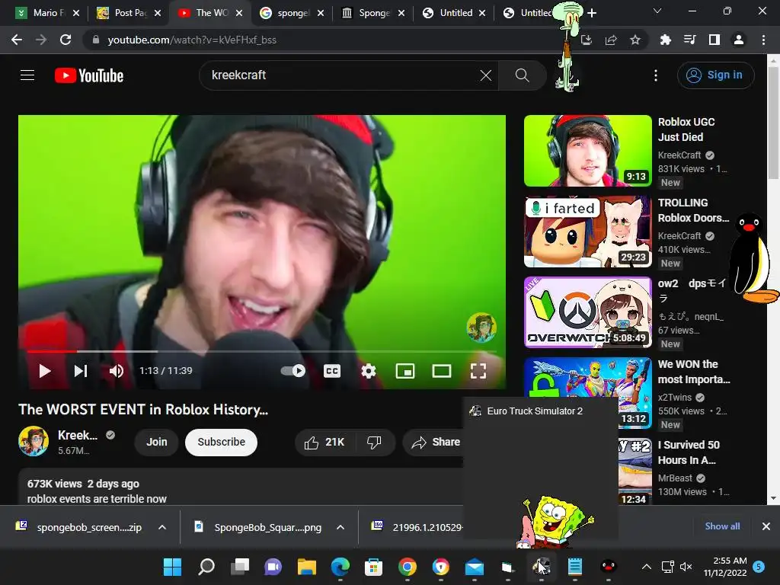
Task: Open the YouTube guide hamburger menu
Action: tap(27, 75)
